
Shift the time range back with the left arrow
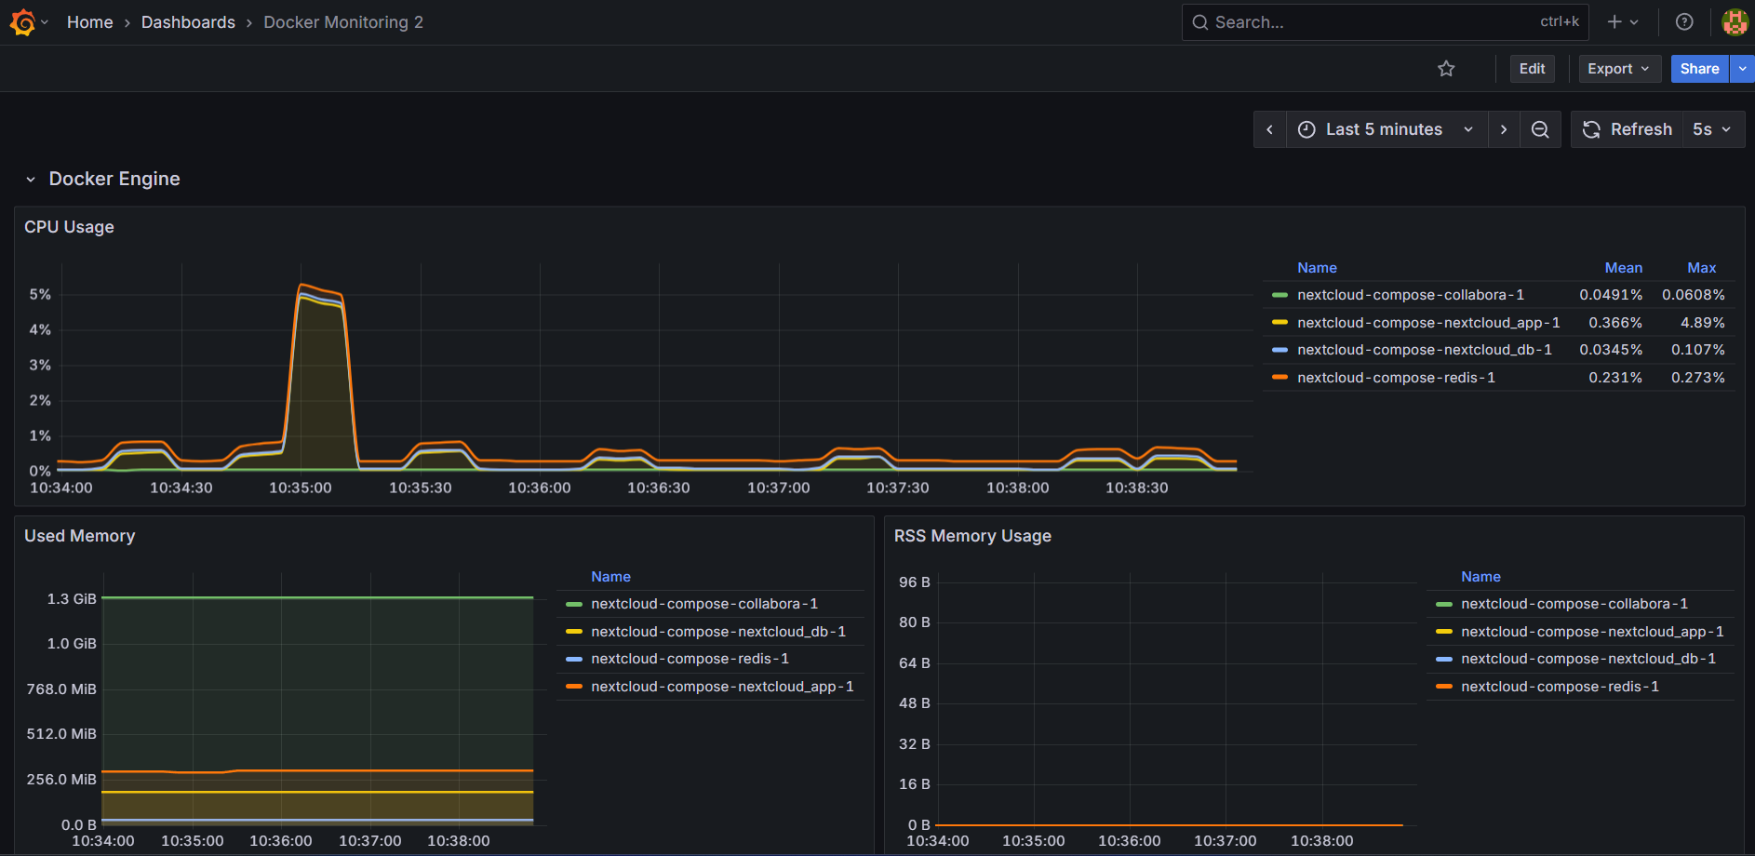[1270, 129]
